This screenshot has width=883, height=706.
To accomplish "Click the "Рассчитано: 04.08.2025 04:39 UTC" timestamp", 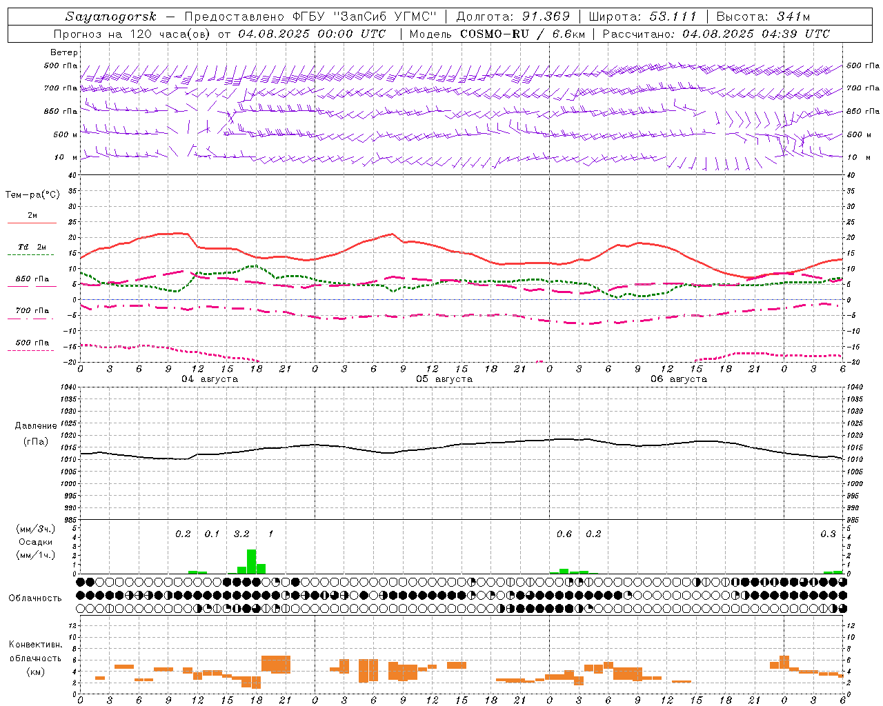I will [716, 34].
